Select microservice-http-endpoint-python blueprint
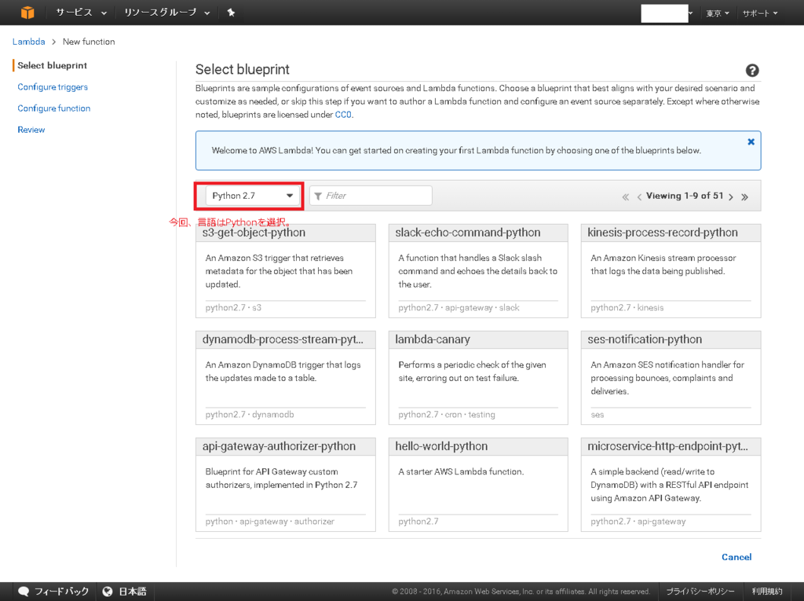 671,484
